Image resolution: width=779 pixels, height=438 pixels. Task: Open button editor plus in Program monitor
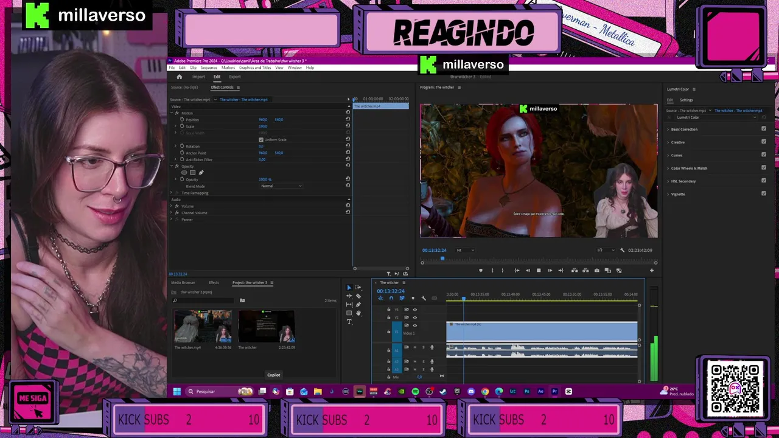(652, 270)
